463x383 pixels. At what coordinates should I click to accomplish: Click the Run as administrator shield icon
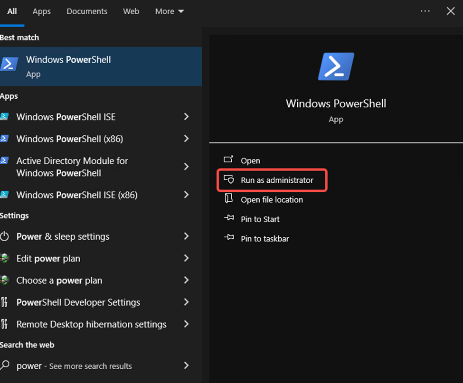pos(229,180)
